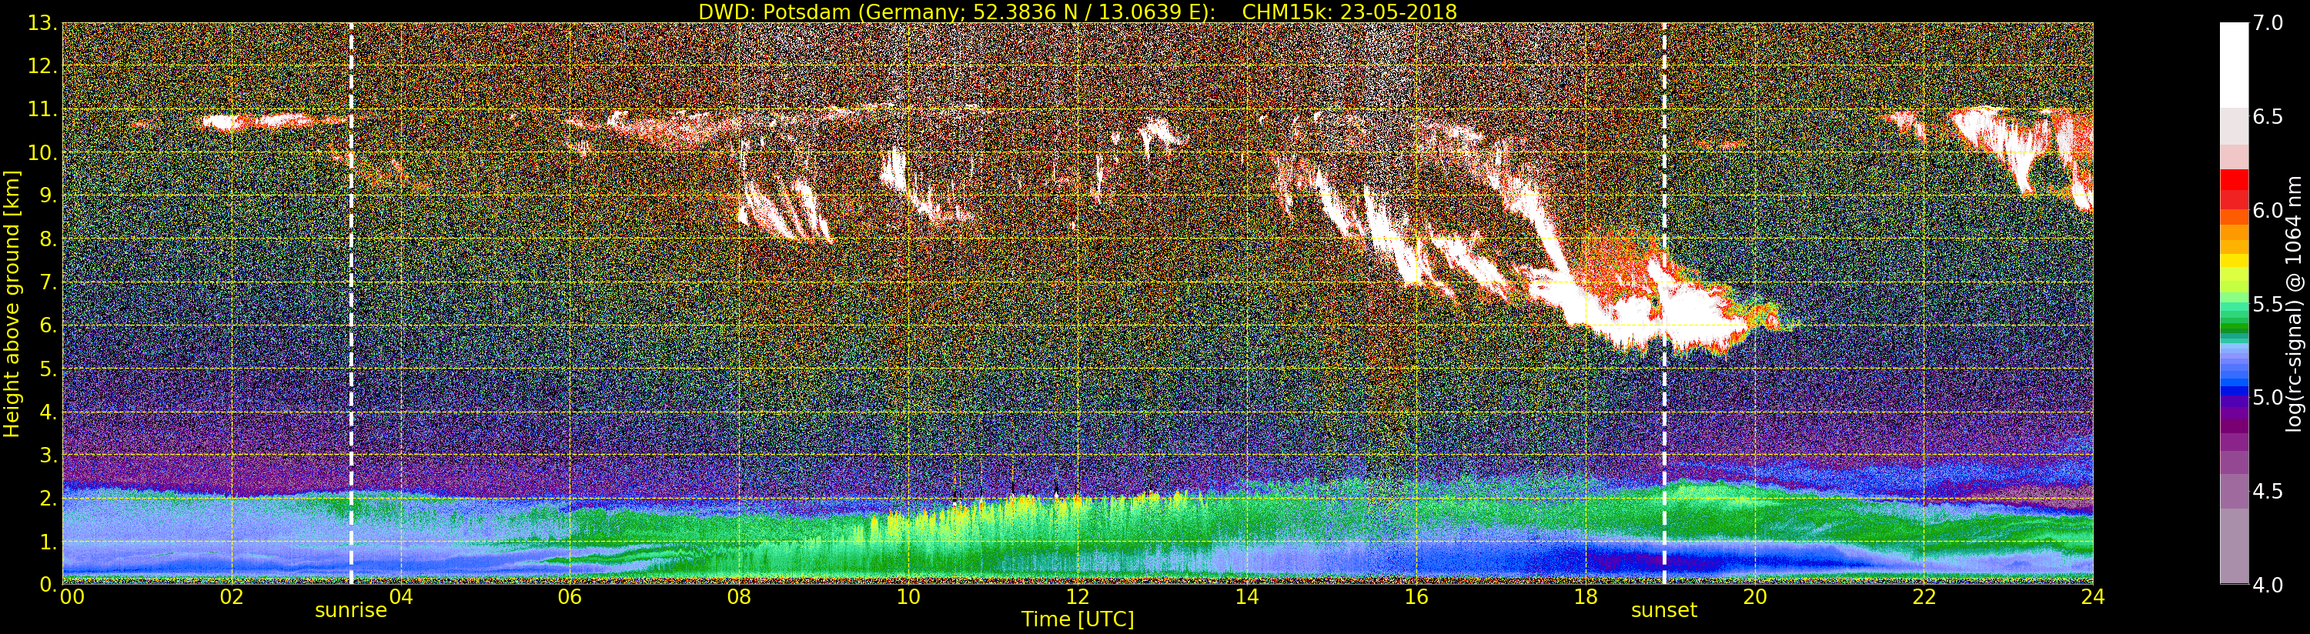Image resolution: width=2310 pixels, height=634 pixels.
Task: Click the "6.5" colorbar tick value
Action: [x=2268, y=117]
